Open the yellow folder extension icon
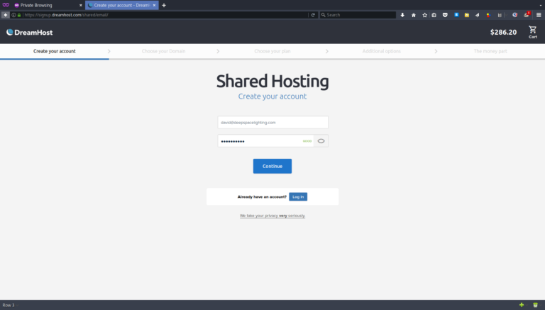545x310 pixels. point(467,15)
